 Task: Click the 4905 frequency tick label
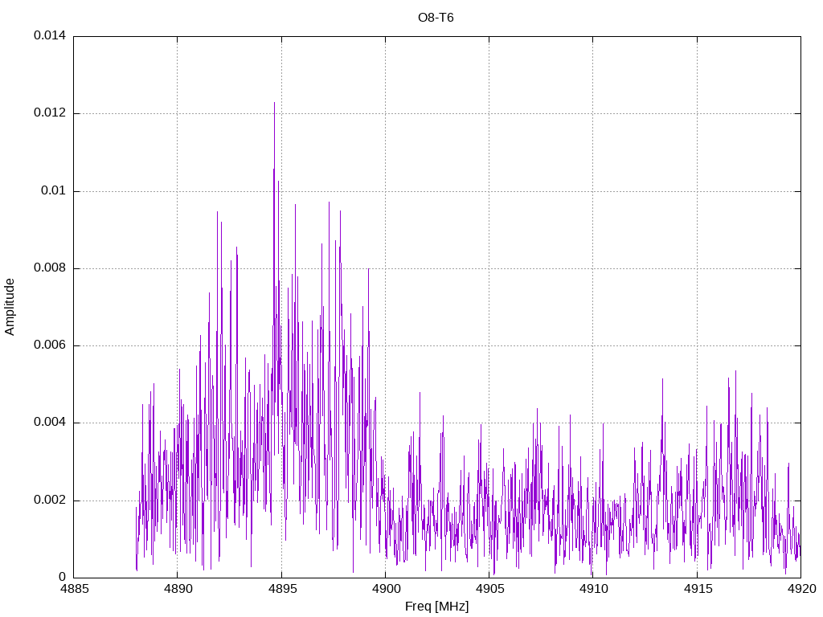(489, 590)
